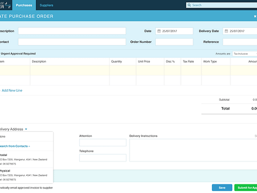Click the highlighted row's Description cell
257x193 pixels.
[x=70, y=70]
